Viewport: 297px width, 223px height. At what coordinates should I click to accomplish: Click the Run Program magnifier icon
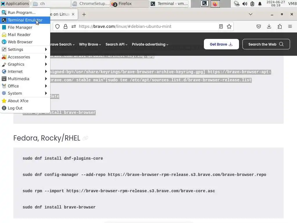coord(4,12)
